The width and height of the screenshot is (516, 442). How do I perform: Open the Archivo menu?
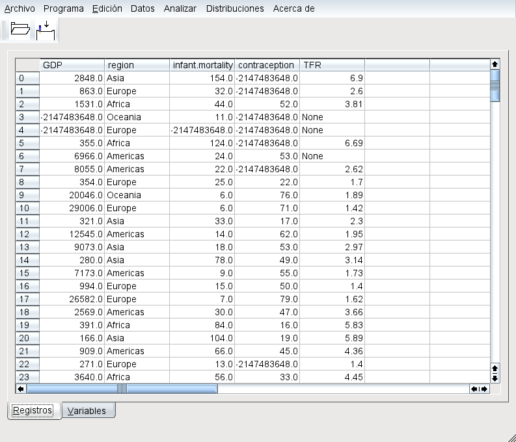pos(20,8)
